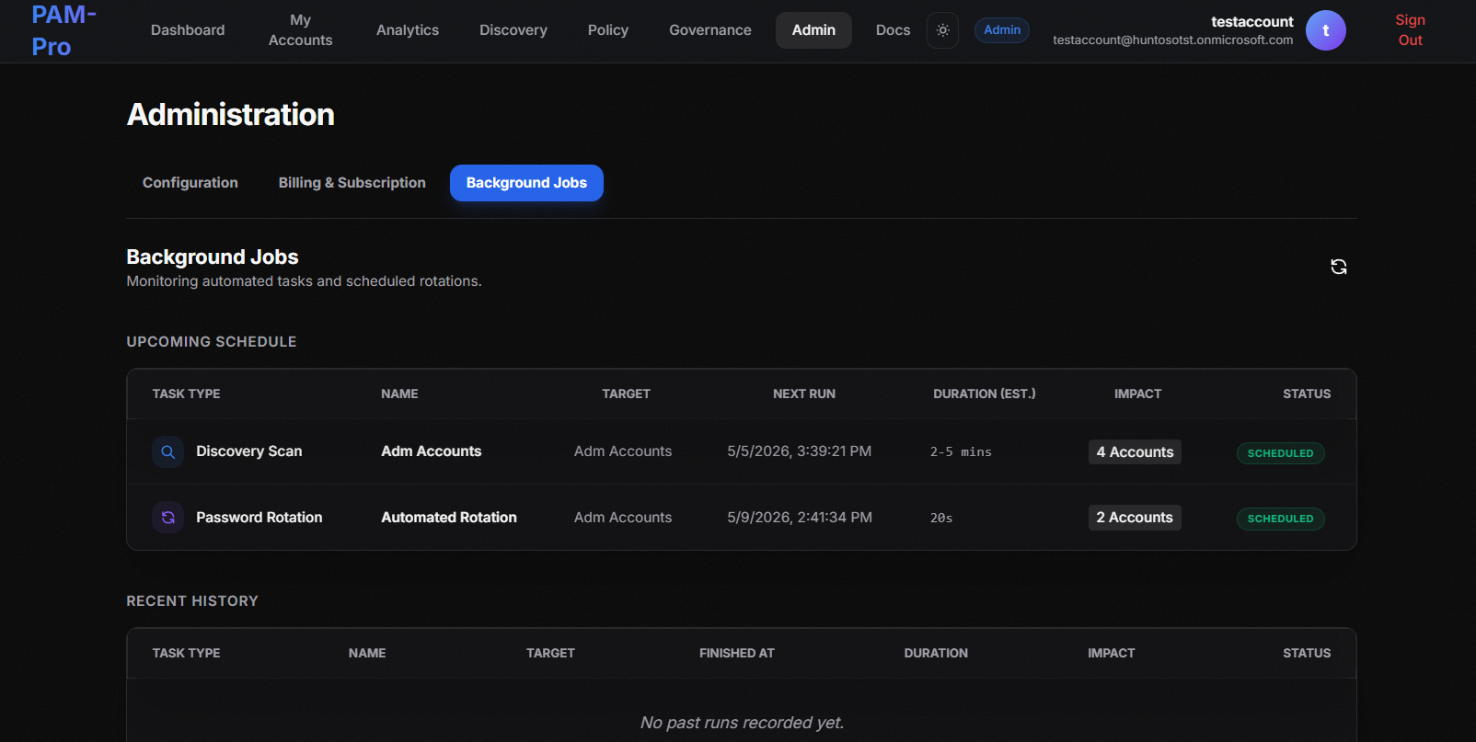The image size is (1476, 742).
Task: Click next run 5/9/2026, 2:41:34 PM
Action: point(800,518)
